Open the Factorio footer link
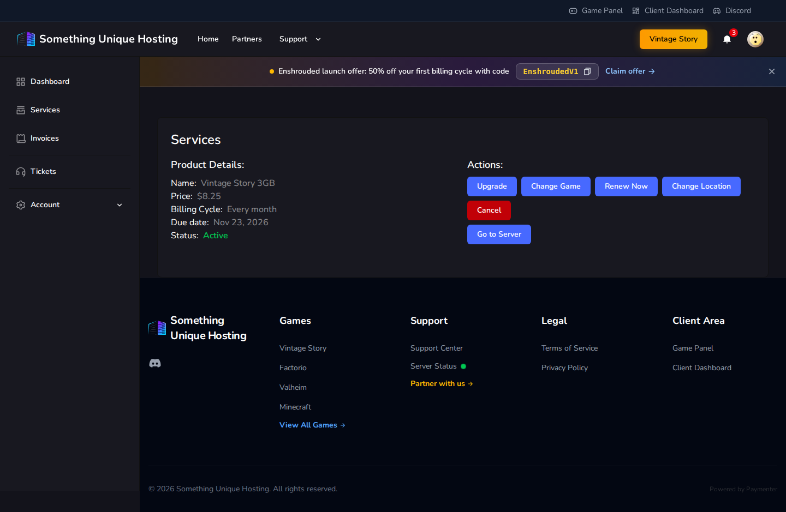Image resolution: width=786 pixels, height=512 pixels. click(293, 368)
